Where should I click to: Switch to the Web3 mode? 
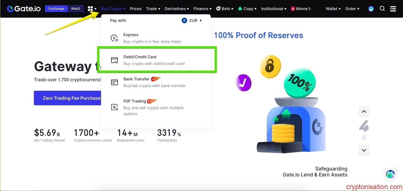click(76, 9)
